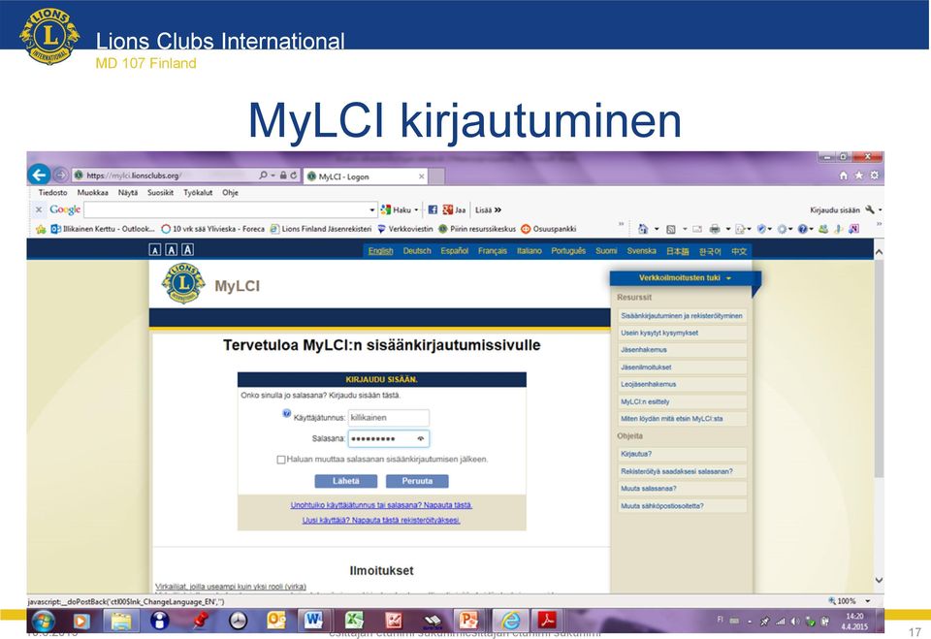Expand the Google search box dropdown
The height and width of the screenshot is (639, 931).
pyautogui.click(x=372, y=209)
